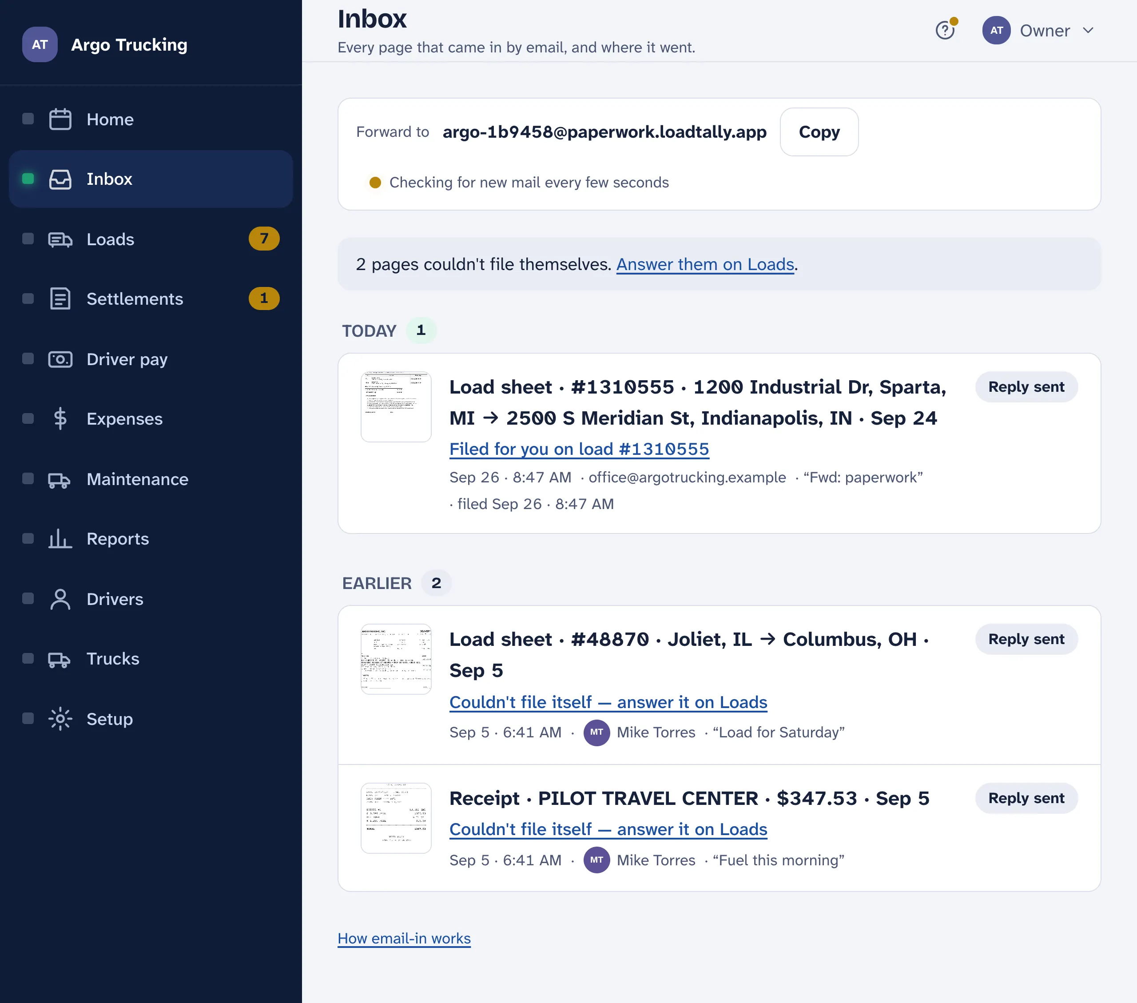Click the Argo Trucking AT logo badge
The width and height of the screenshot is (1137, 1003).
click(40, 44)
